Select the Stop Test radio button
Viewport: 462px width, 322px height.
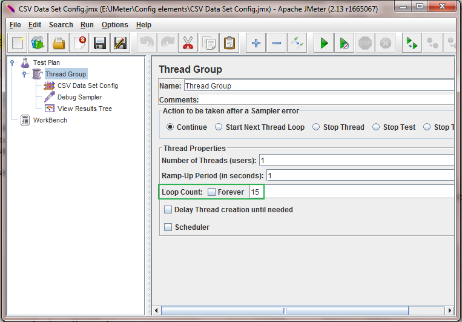pos(376,127)
